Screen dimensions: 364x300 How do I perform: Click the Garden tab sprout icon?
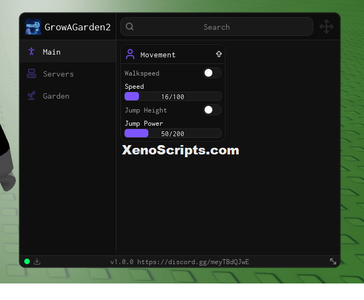[x=31, y=95]
